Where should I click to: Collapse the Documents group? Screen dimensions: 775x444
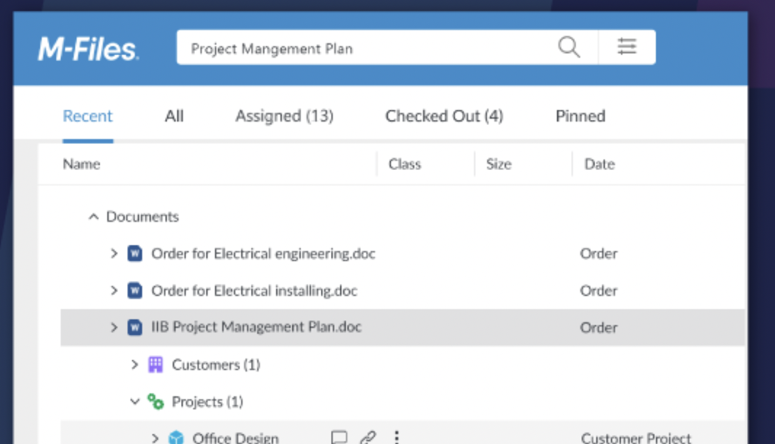coord(93,217)
